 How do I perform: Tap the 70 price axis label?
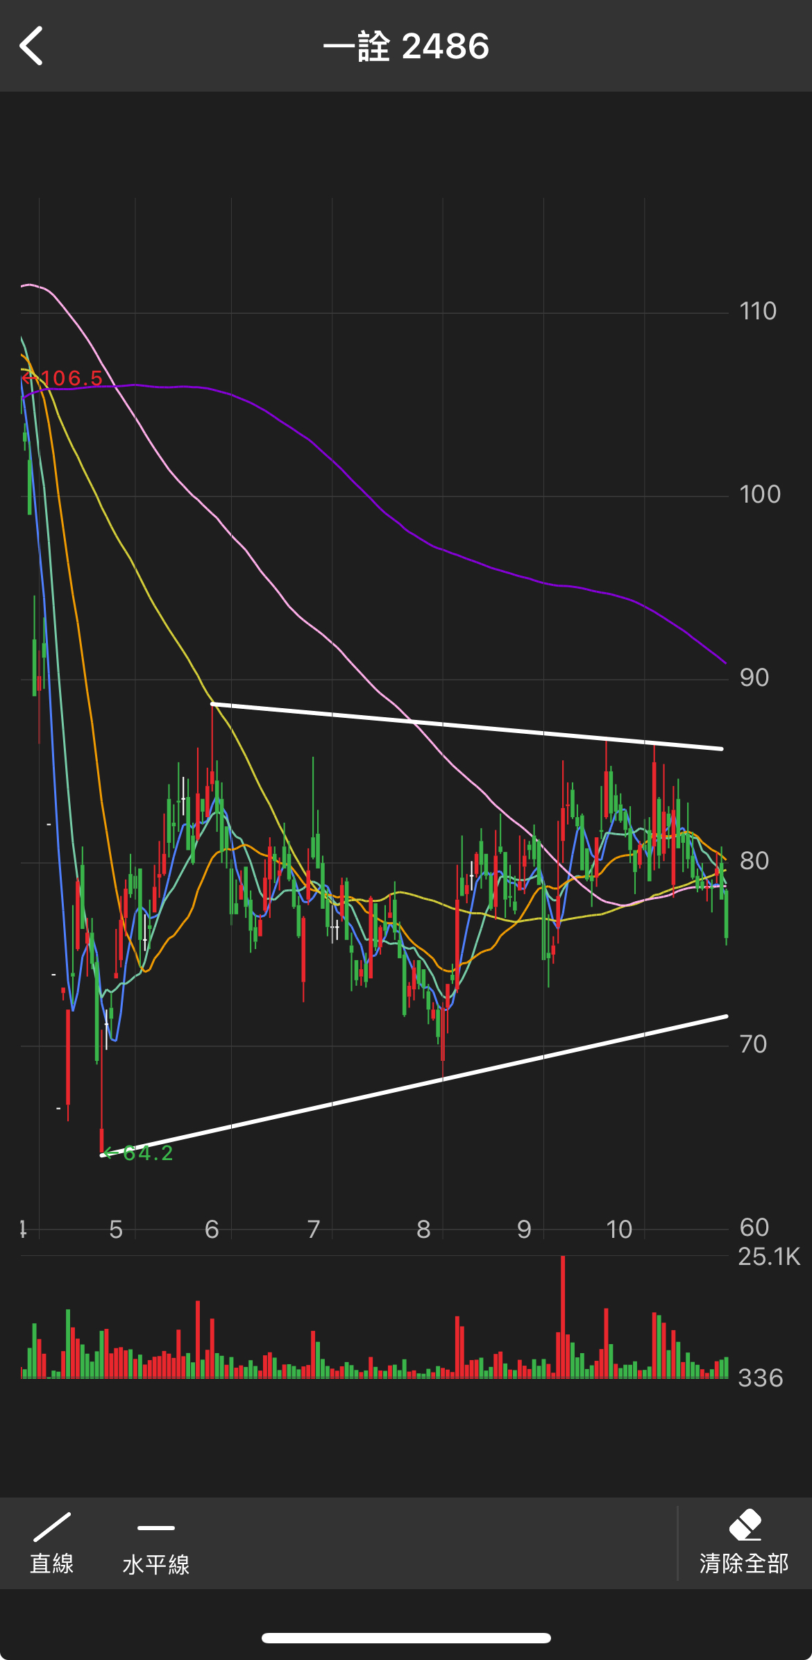[754, 1044]
